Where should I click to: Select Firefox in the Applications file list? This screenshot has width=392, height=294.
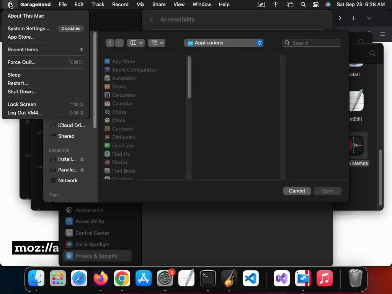tap(120, 162)
